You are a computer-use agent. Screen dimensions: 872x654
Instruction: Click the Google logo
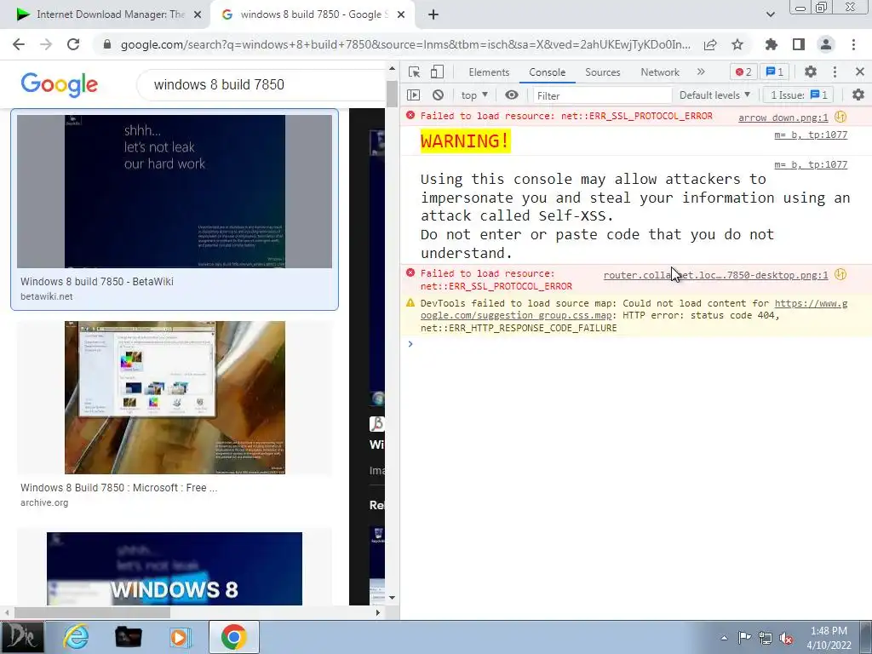pyautogui.click(x=60, y=84)
